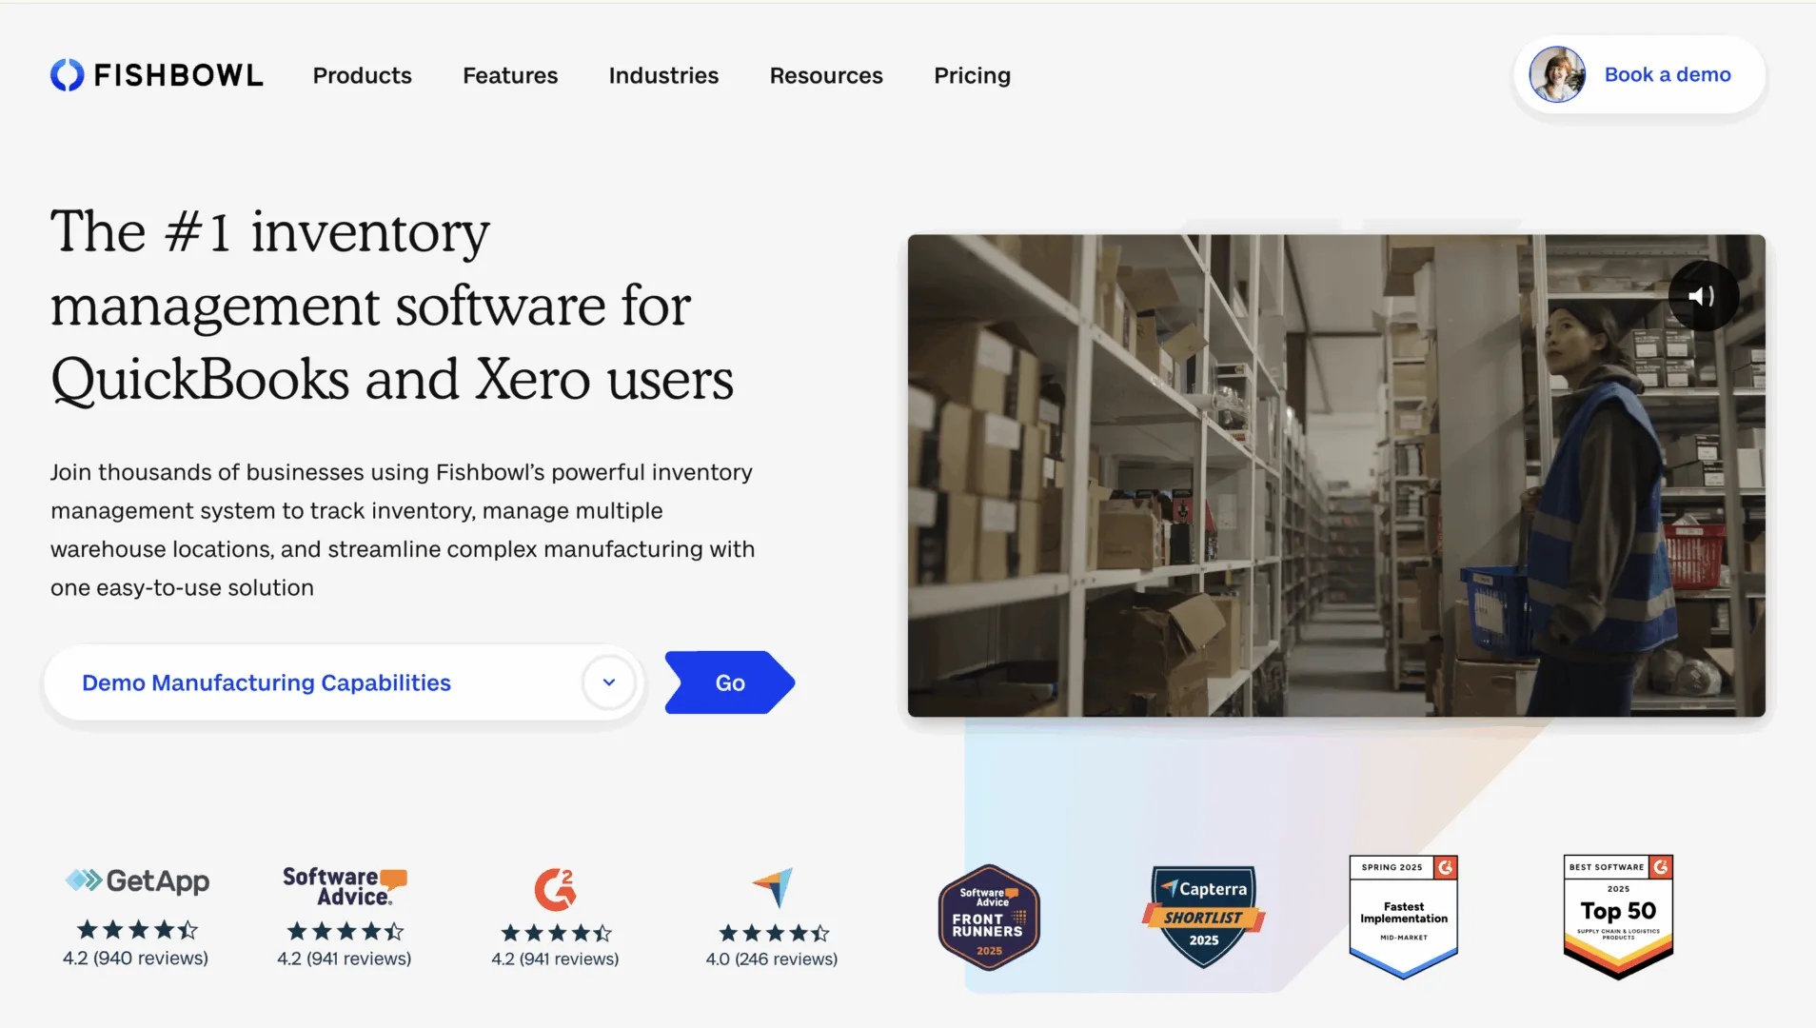Go to the Pricing page

point(972,75)
